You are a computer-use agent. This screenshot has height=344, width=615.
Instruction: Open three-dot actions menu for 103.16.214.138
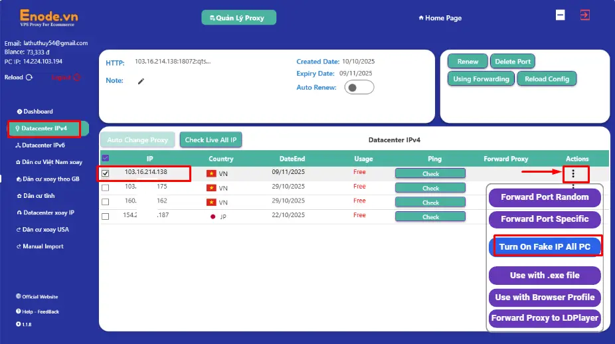[573, 173]
